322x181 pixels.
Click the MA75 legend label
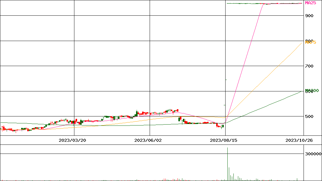pos(311,43)
